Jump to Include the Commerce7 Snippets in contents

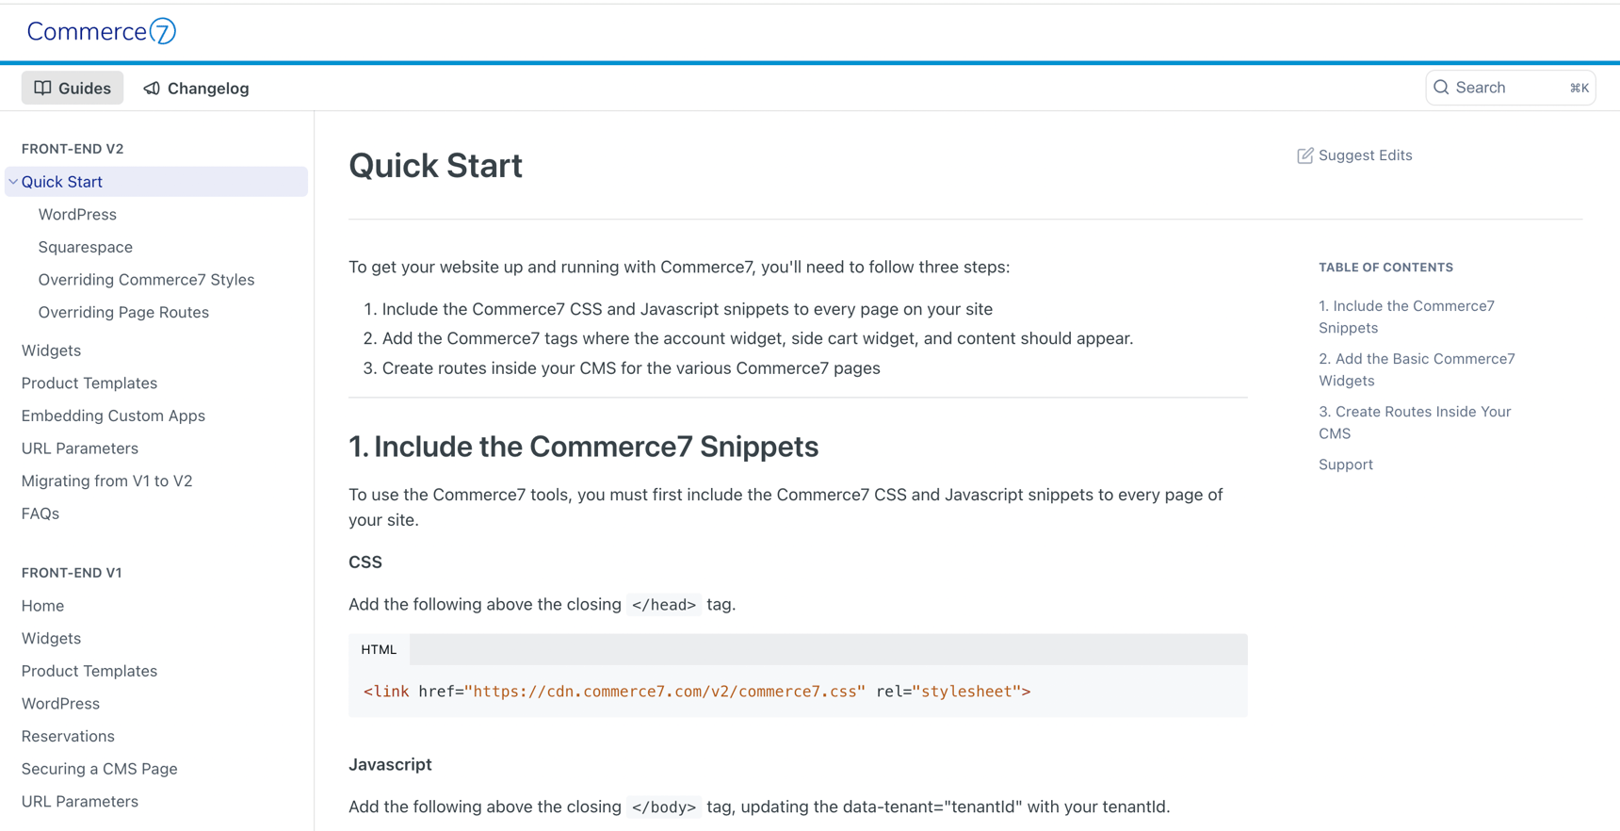pyautogui.click(x=1406, y=317)
